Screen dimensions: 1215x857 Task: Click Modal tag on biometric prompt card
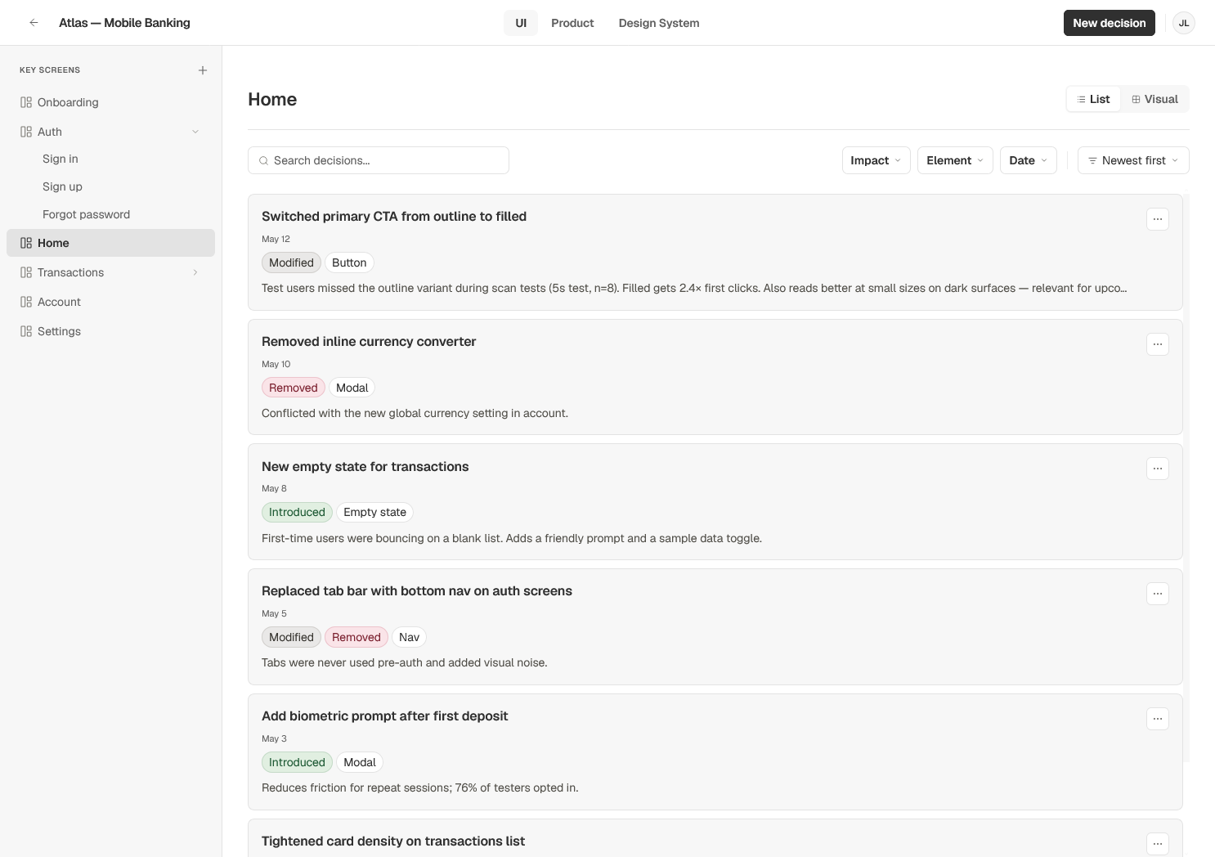tap(360, 762)
